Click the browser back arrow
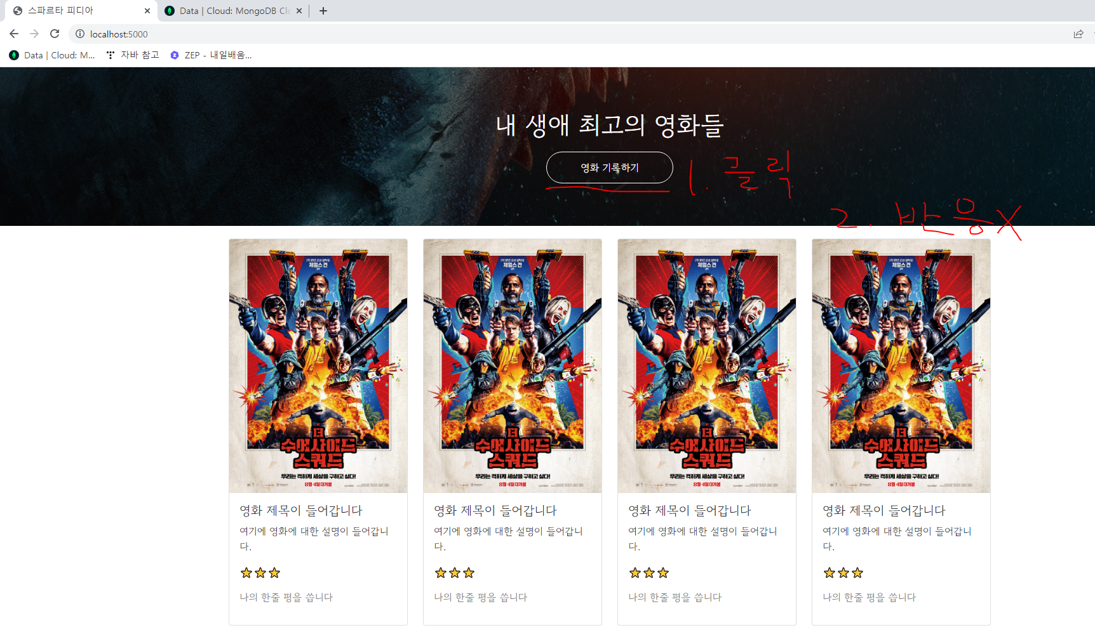The height and width of the screenshot is (644, 1095). 14,34
